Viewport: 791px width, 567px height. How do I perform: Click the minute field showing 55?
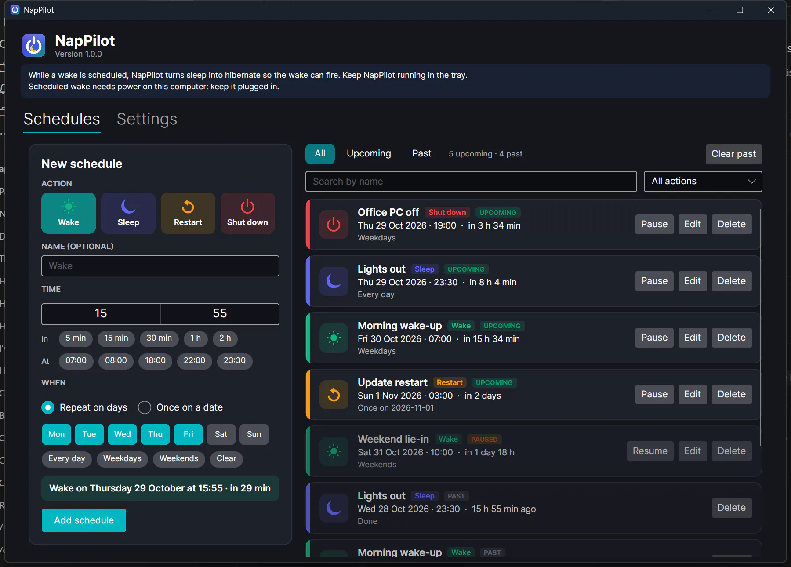coord(220,314)
